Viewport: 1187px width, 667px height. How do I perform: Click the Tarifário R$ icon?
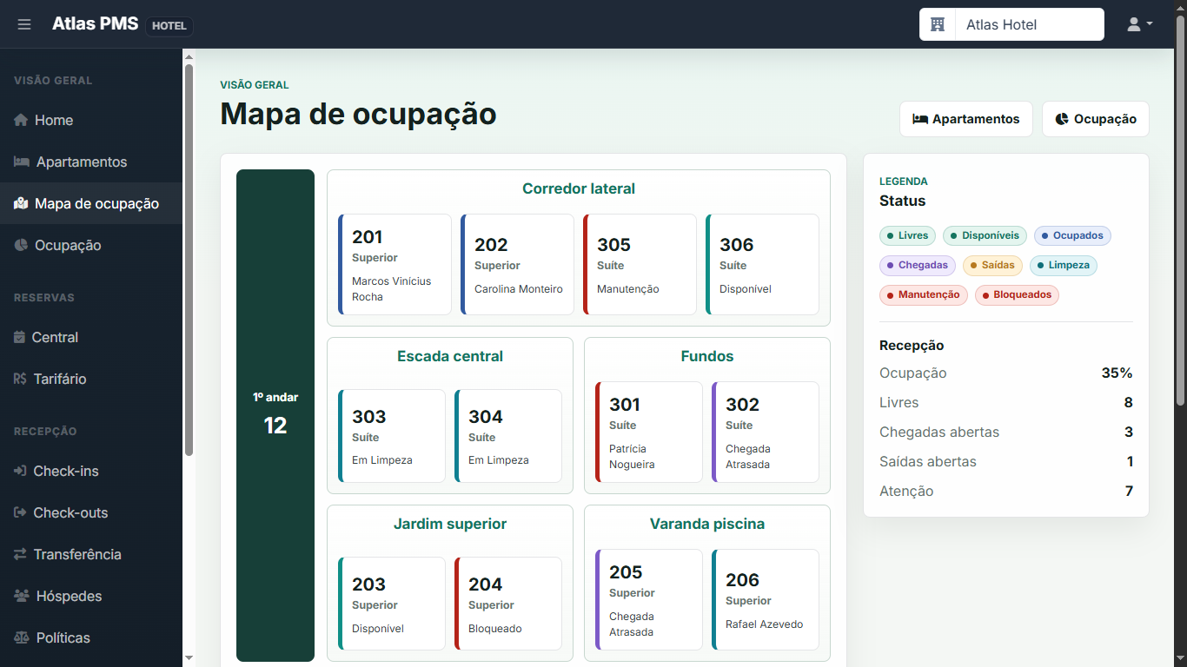(20, 379)
